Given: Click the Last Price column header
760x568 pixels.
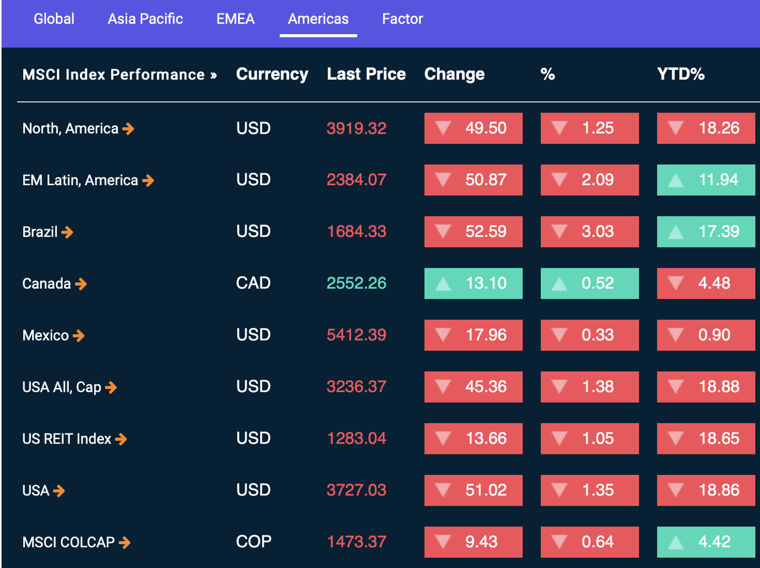Looking at the screenshot, I should (x=366, y=74).
